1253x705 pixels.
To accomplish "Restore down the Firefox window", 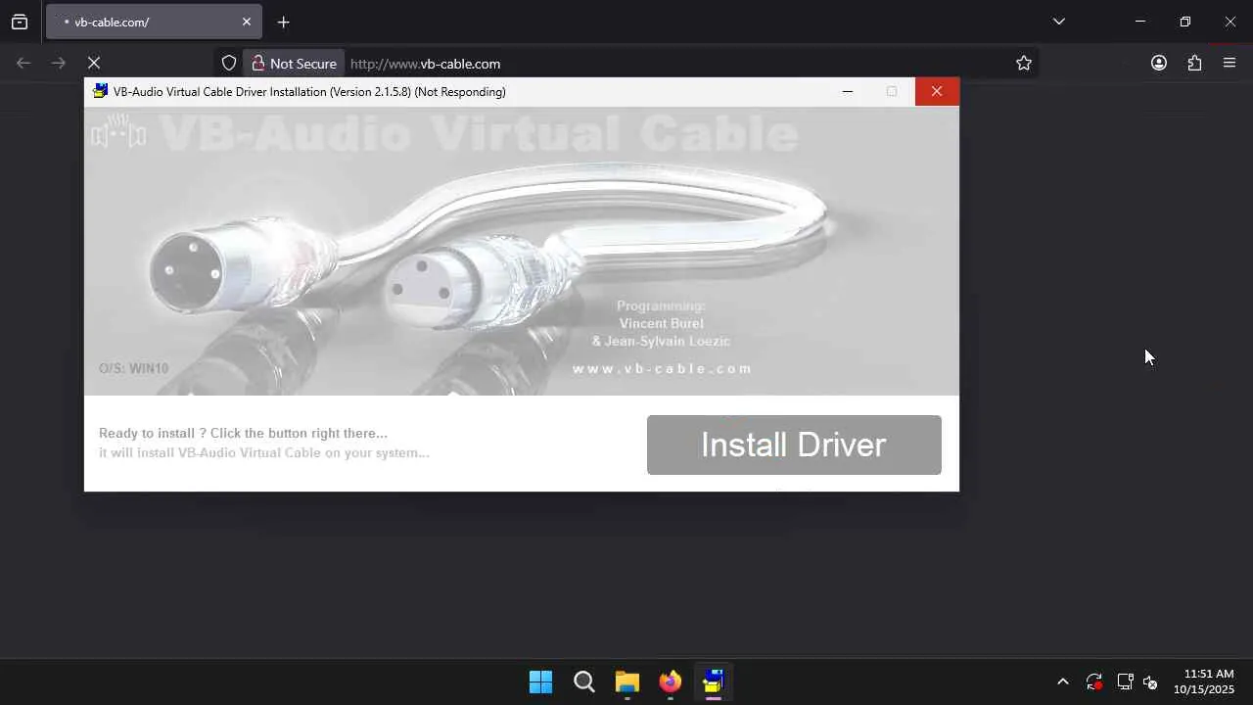I will pos(1184,22).
